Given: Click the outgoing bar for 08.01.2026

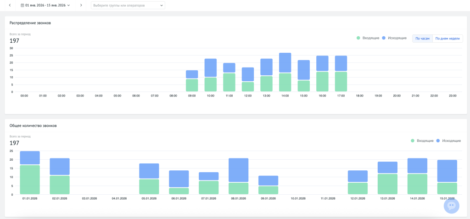Looking at the screenshot, I should [x=239, y=170].
